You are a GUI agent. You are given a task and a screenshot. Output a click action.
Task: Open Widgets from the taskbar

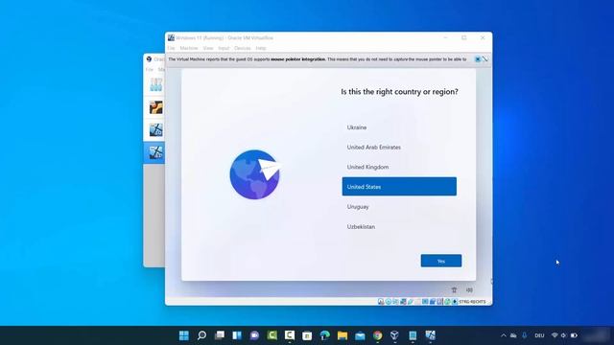[237, 335]
